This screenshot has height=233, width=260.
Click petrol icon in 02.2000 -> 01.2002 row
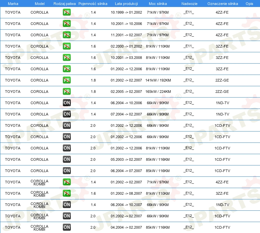tap(66, 46)
